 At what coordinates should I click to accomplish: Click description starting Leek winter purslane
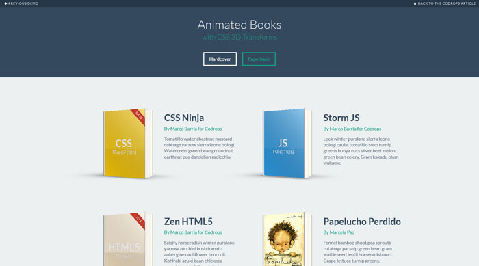pyautogui.click(x=361, y=151)
